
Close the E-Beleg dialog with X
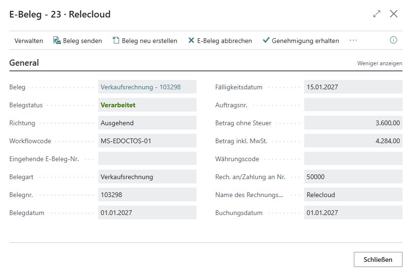394,14
